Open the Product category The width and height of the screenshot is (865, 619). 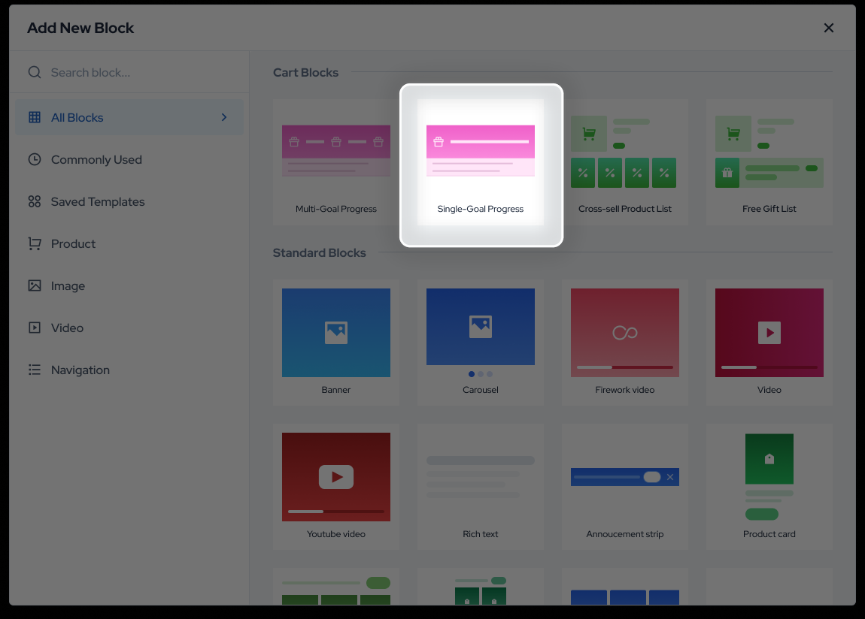click(129, 243)
